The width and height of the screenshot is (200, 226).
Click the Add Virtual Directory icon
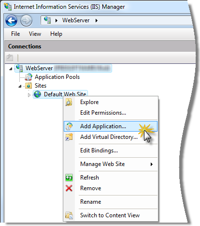tap(69, 137)
